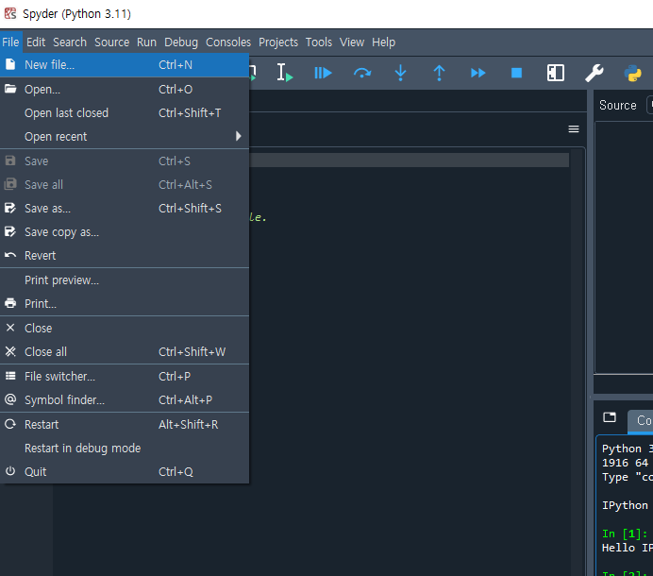Open the editor pane options hamburger menu
This screenshot has width=653, height=576.
click(x=574, y=129)
